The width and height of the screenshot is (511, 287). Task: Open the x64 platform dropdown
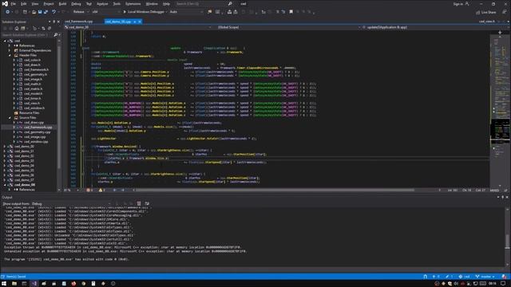pos(105,12)
